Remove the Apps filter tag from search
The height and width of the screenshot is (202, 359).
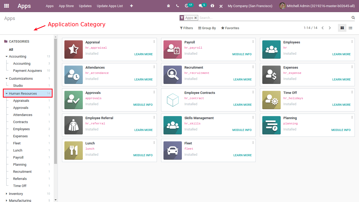click(196, 18)
